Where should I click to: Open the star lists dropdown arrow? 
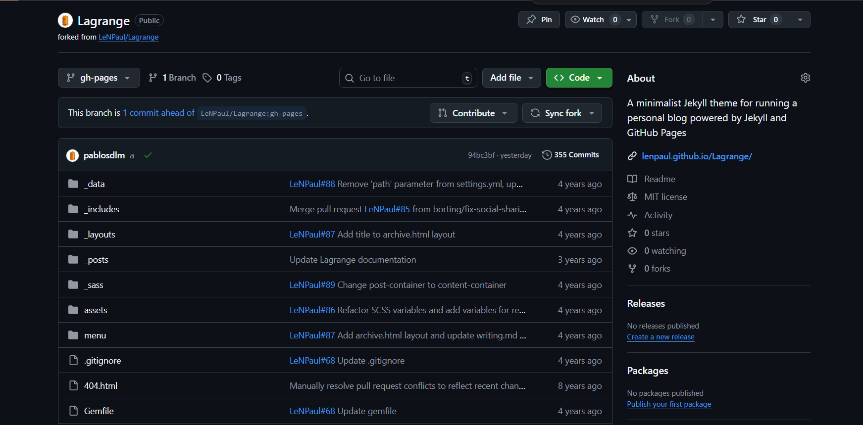pyautogui.click(x=800, y=20)
